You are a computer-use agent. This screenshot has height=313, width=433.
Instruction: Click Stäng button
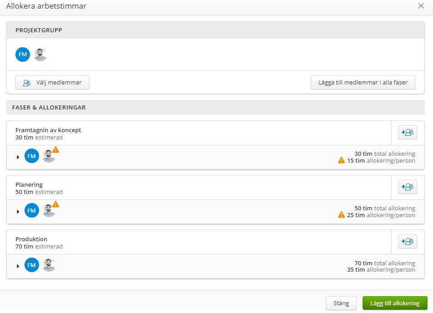[x=341, y=303]
